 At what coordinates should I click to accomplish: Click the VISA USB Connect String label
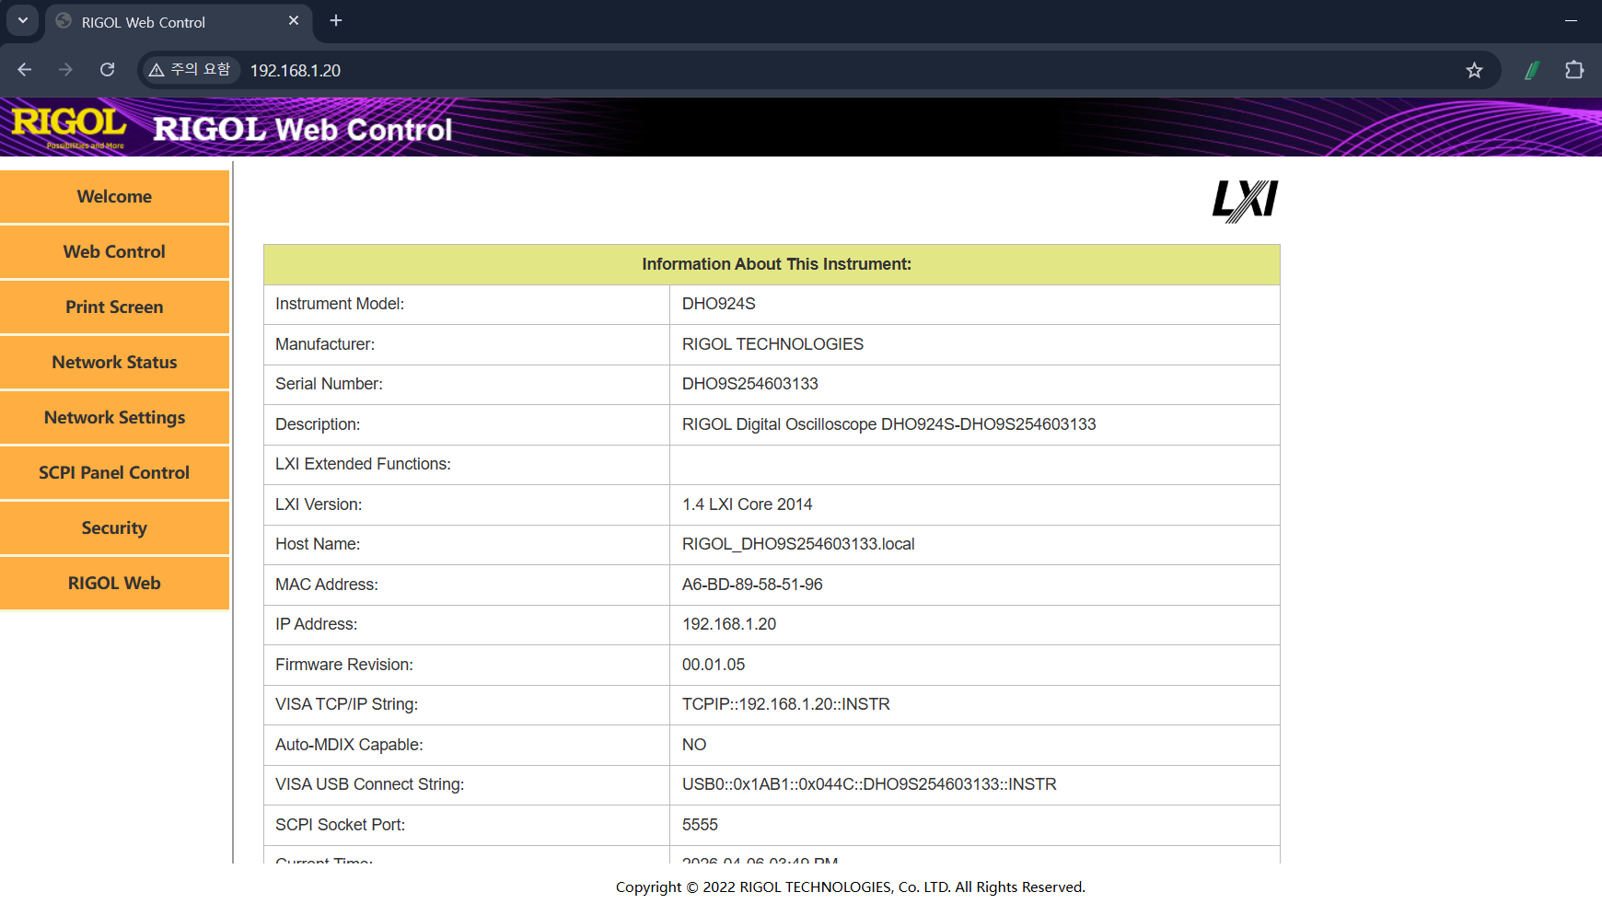(370, 784)
